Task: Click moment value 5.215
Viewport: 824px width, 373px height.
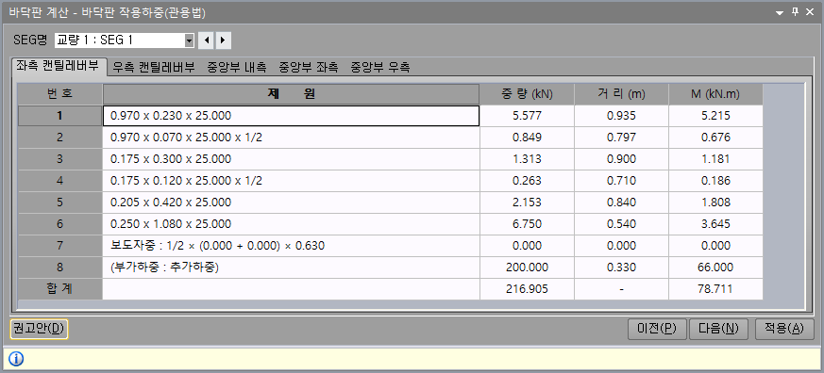Action: pos(715,116)
